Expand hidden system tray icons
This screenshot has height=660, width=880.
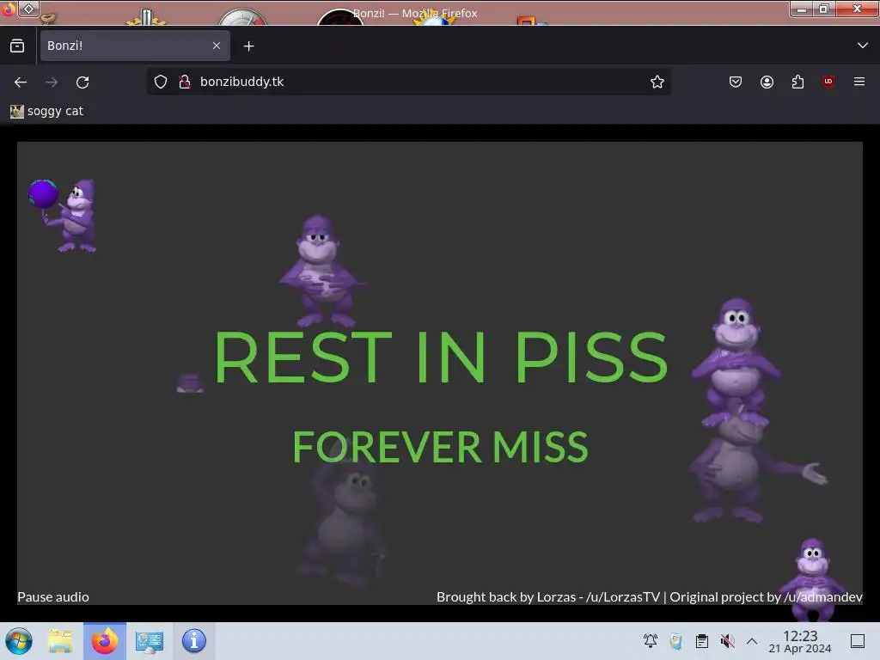(752, 641)
